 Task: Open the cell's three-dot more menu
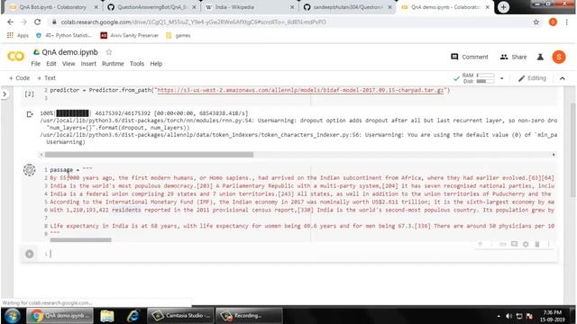(548, 244)
